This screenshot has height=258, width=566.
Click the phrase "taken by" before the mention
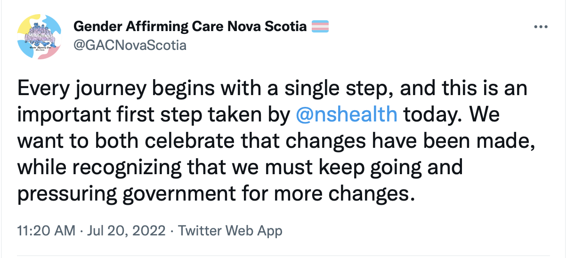coord(256,115)
